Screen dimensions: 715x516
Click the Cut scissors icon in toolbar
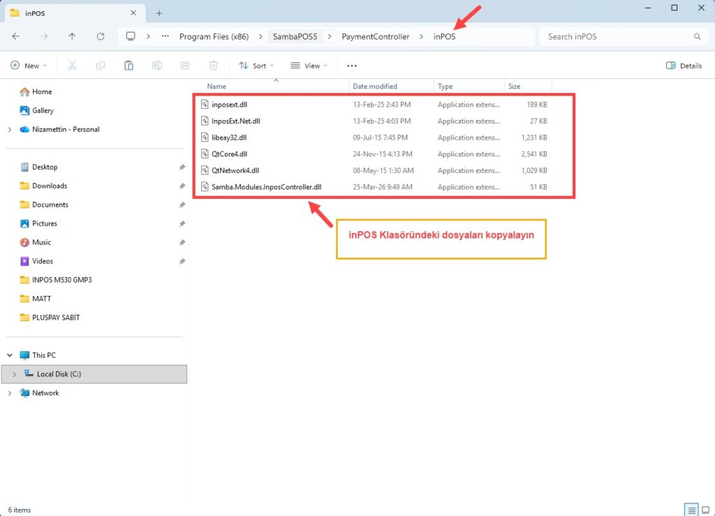[72, 66]
